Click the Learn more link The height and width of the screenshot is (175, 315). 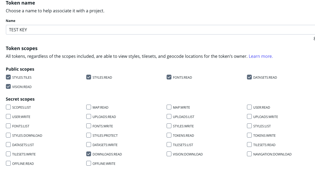[261, 56]
